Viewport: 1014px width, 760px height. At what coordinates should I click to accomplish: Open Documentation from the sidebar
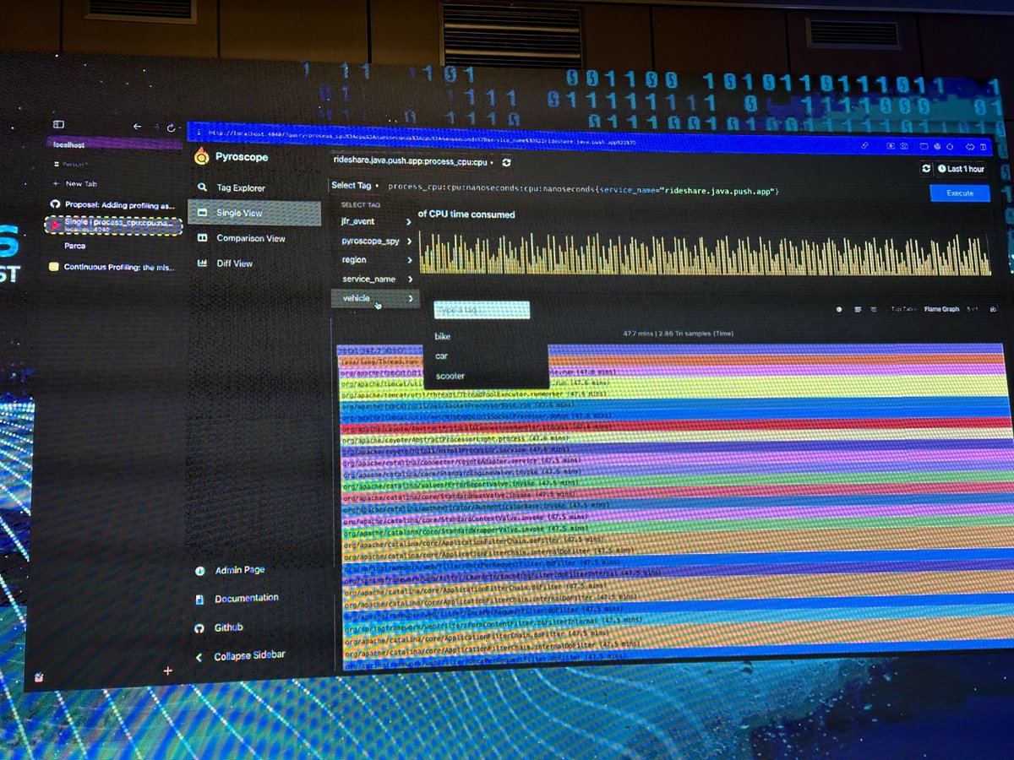click(246, 598)
